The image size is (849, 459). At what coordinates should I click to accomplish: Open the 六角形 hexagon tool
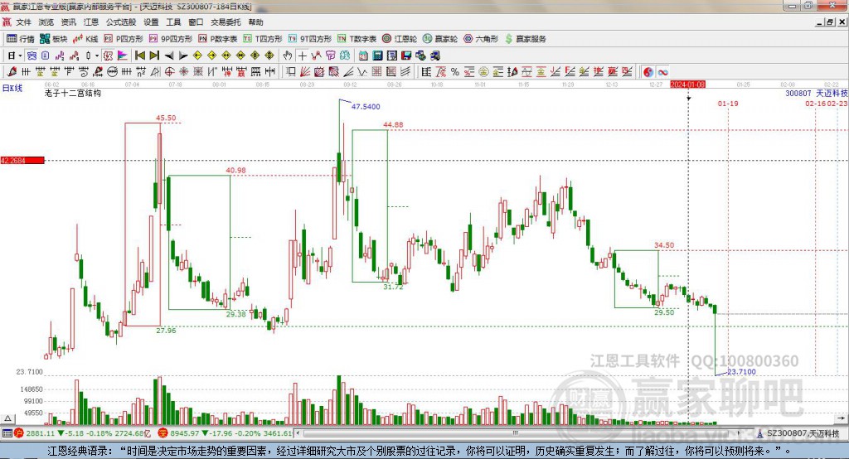pos(481,38)
